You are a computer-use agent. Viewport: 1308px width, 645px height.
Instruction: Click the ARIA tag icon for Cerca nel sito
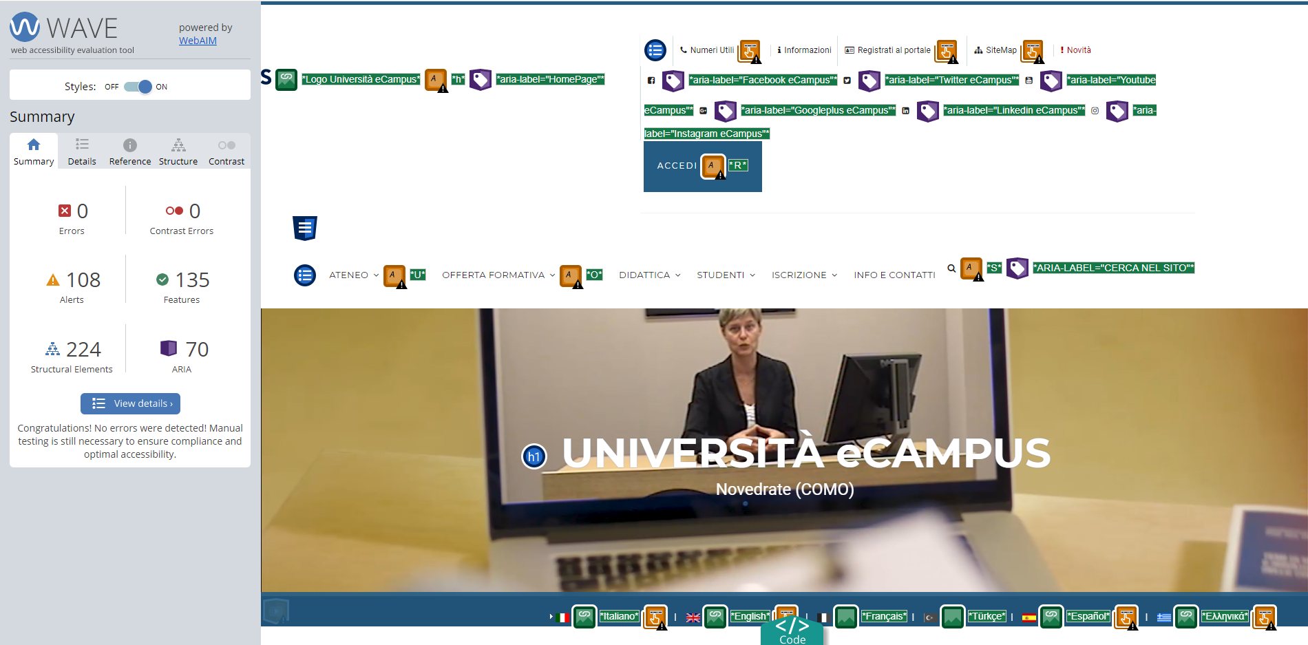pyautogui.click(x=1017, y=268)
